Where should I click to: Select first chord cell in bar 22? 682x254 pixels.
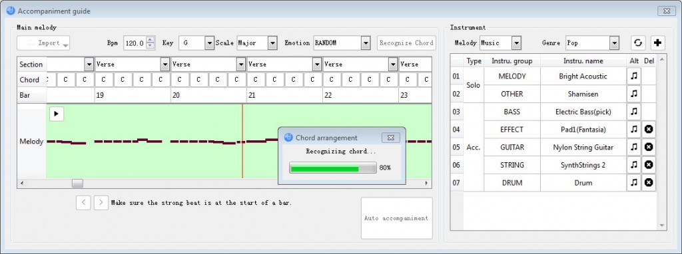tap(332, 80)
